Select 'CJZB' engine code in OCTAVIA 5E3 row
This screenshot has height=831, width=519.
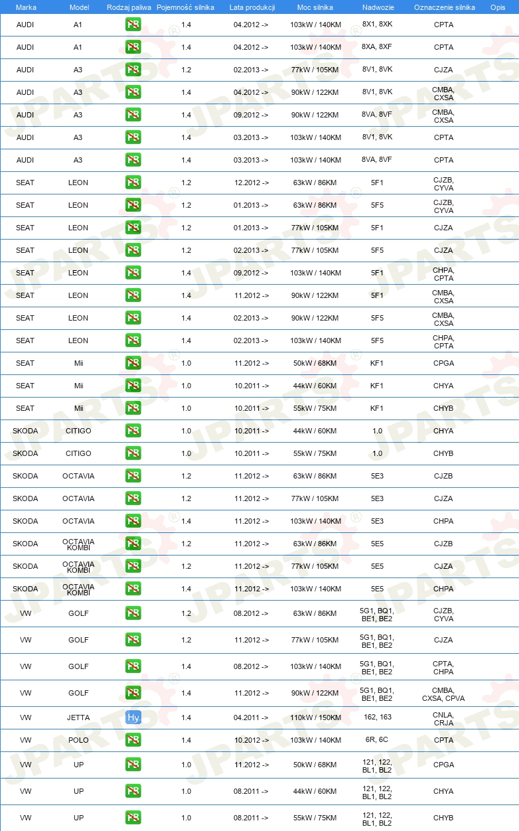(x=443, y=476)
